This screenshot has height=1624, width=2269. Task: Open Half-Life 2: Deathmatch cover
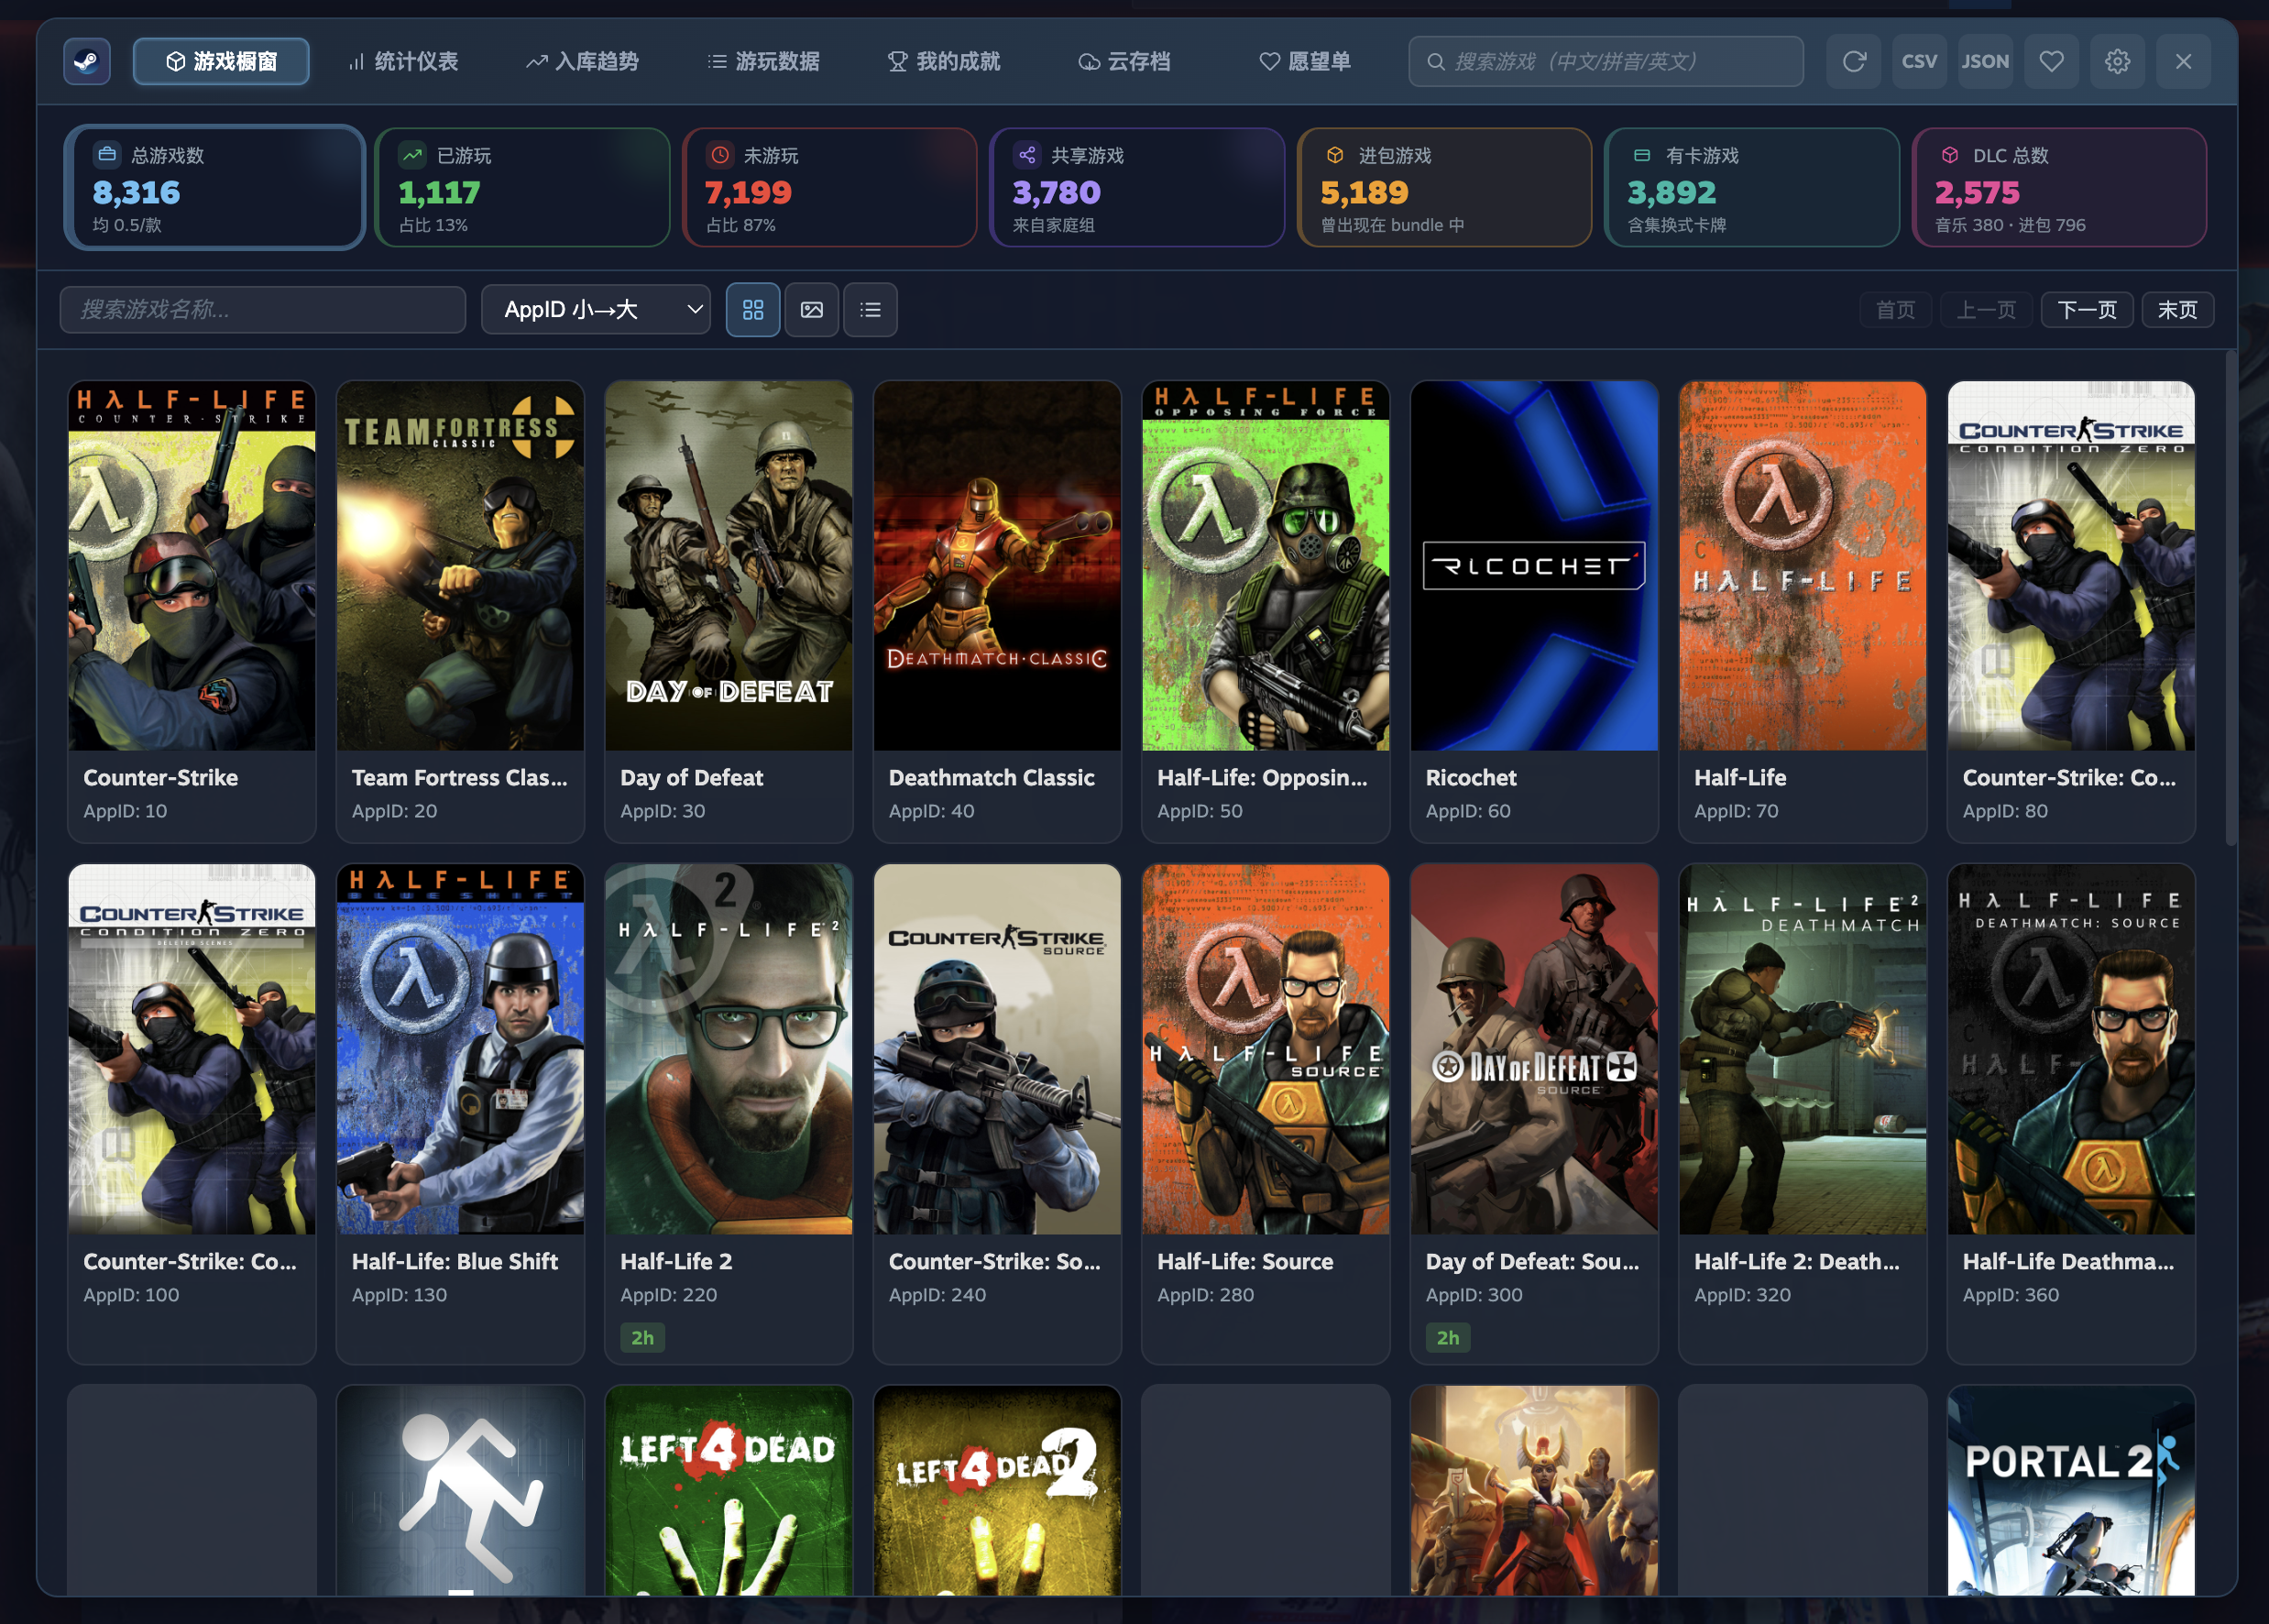click(x=1803, y=1049)
